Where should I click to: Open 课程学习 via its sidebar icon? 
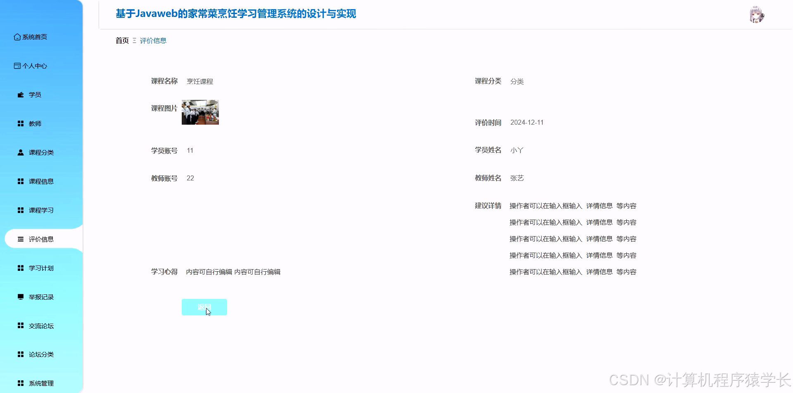[x=20, y=210]
